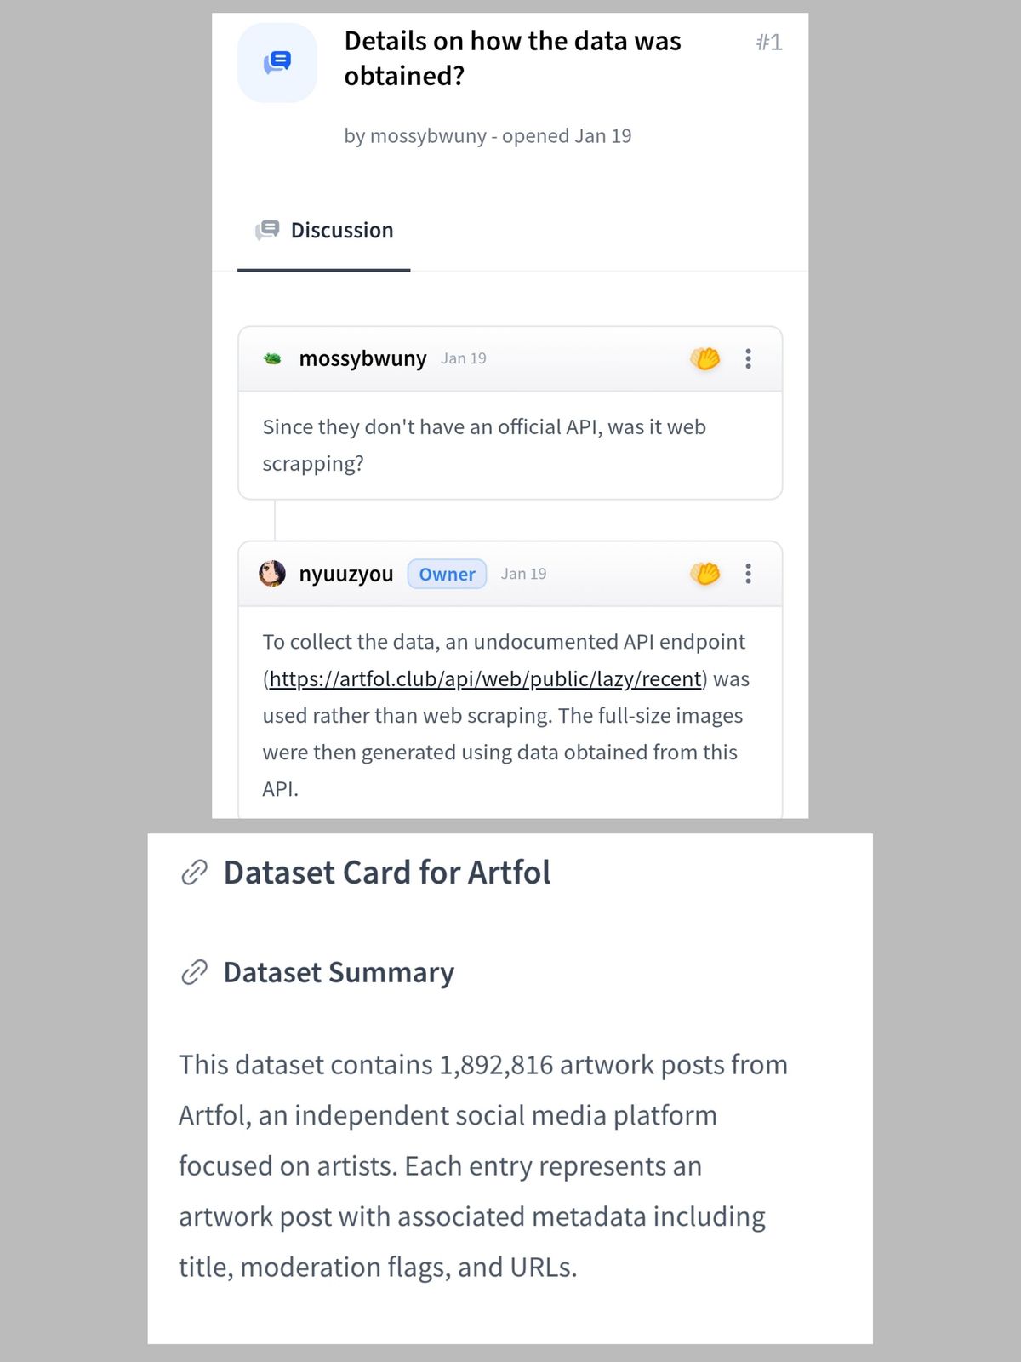React with clap emoji on mossybwuny's comment
This screenshot has width=1021, height=1362.
coord(705,358)
